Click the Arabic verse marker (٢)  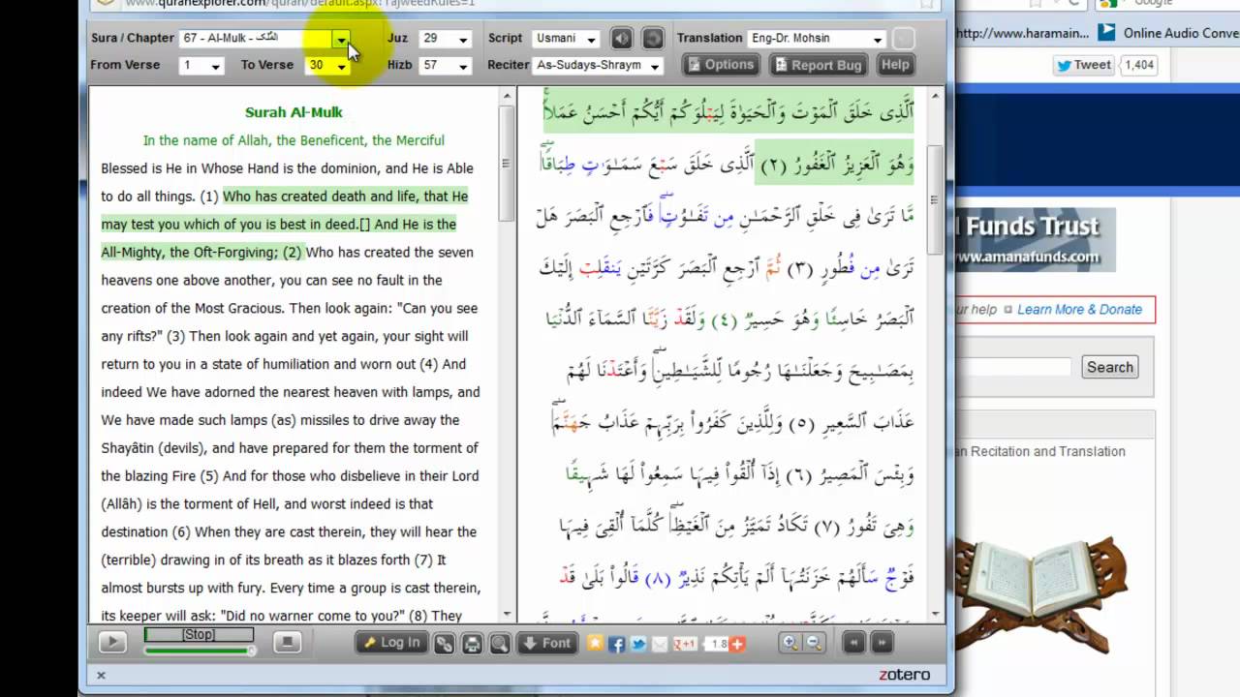coord(771,164)
